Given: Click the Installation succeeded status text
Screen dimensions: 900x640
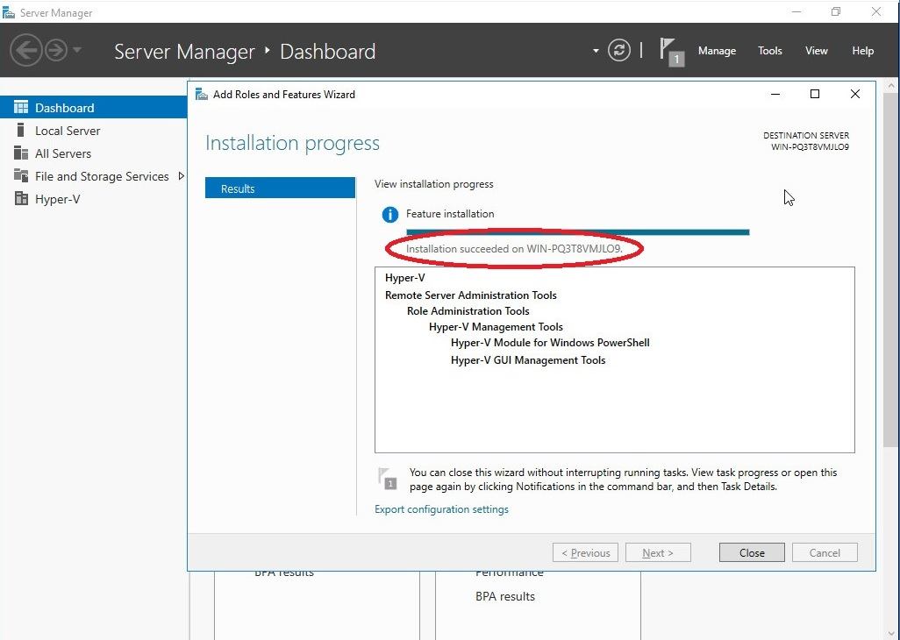Looking at the screenshot, I should pos(514,249).
